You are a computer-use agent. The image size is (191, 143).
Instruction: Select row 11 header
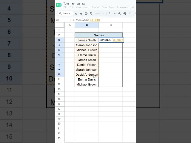point(60,80)
